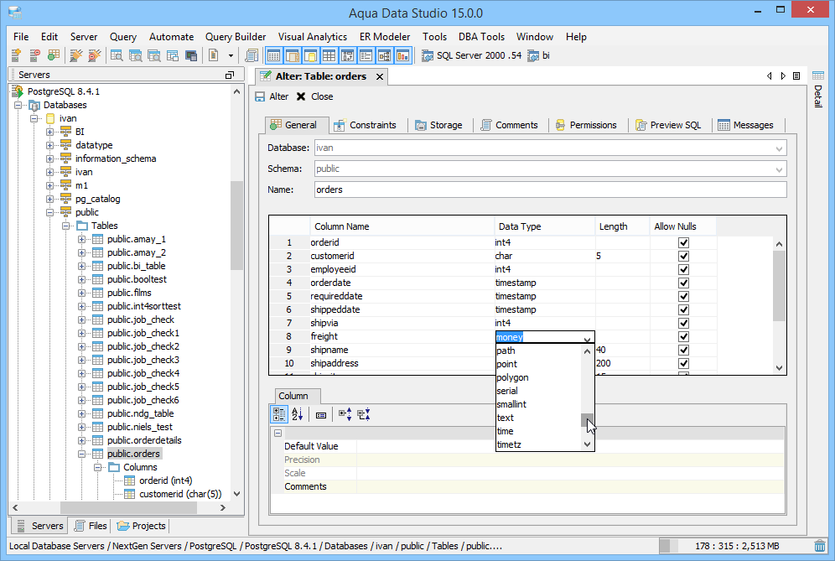Expand the public.films table node

81,293
